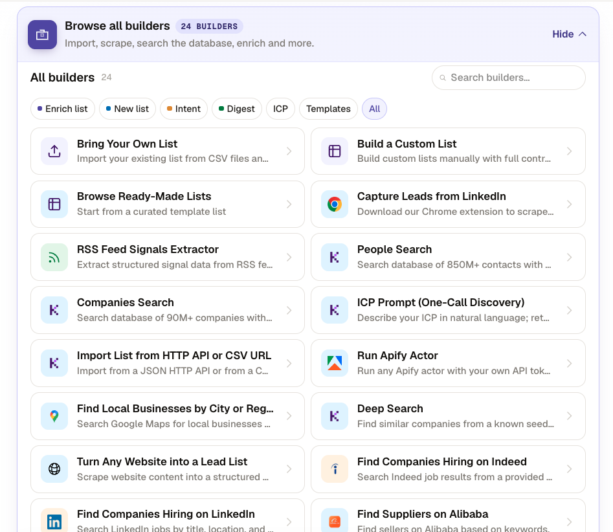
Task: Click the K logo icon on ICP Prompt card
Action: click(x=335, y=311)
